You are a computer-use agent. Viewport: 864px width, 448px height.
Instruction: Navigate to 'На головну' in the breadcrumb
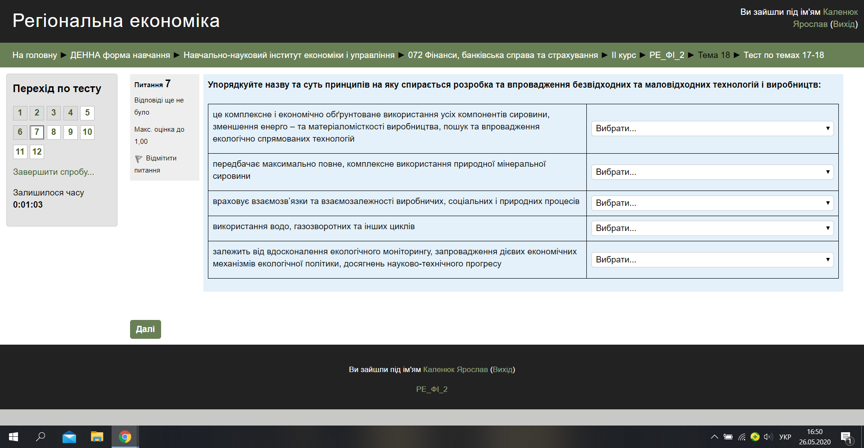click(x=34, y=55)
